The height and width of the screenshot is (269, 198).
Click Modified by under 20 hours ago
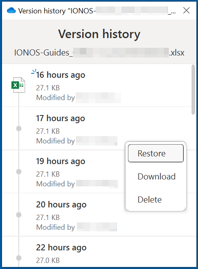click(x=55, y=227)
